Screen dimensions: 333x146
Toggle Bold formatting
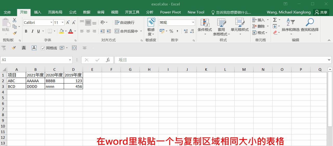click(26, 31)
